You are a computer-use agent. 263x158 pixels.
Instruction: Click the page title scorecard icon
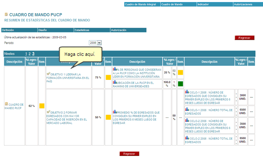click(x=6, y=14)
